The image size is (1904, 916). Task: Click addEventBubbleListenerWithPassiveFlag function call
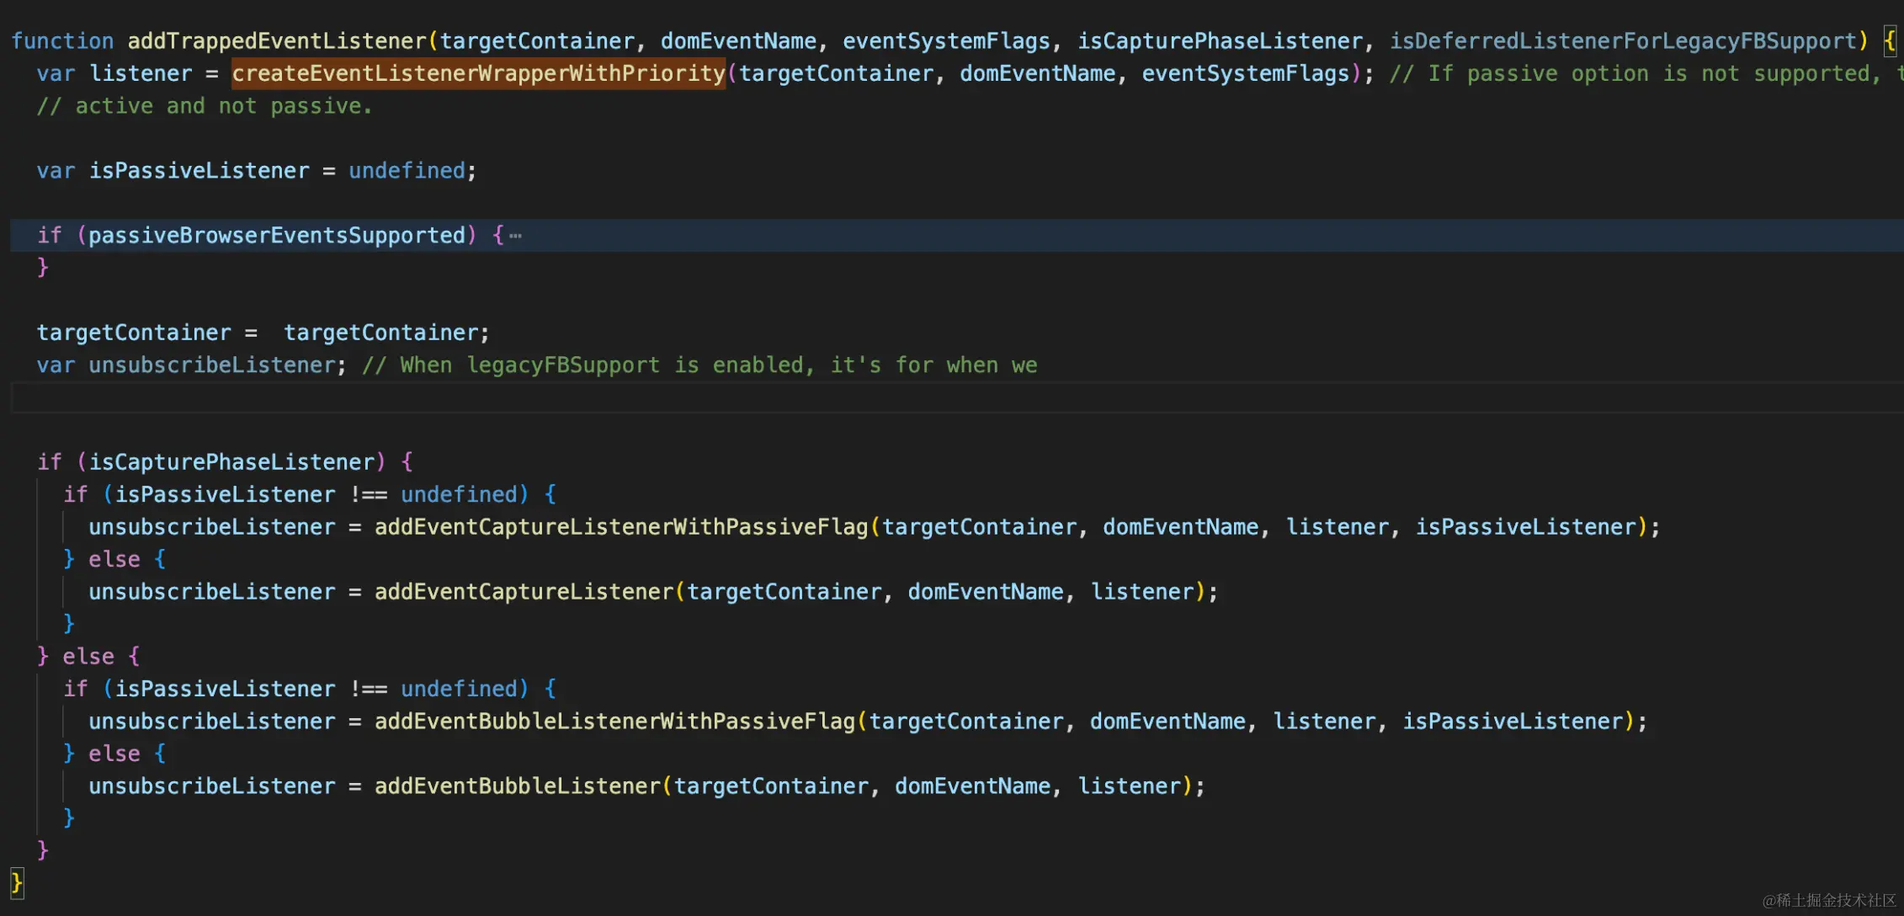pos(614,722)
